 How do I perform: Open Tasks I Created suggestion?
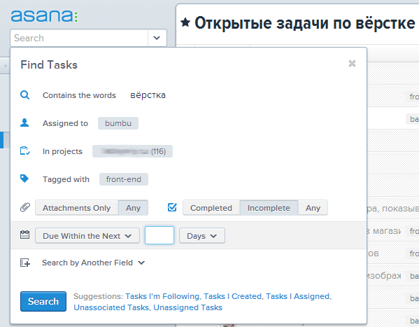tap(232, 296)
